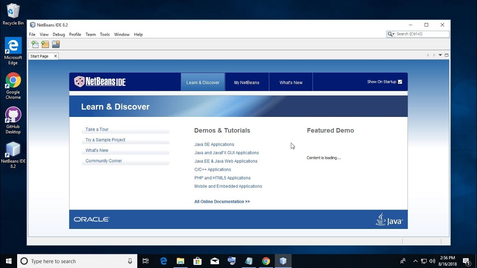Select the GitHub Desktop shortcut icon
Image resolution: width=477 pixels, height=268 pixels.
[x=13, y=121]
